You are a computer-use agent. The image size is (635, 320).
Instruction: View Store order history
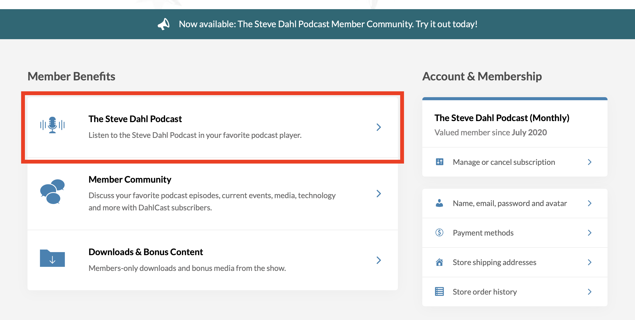pyautogui.click(x=515, y=292)
